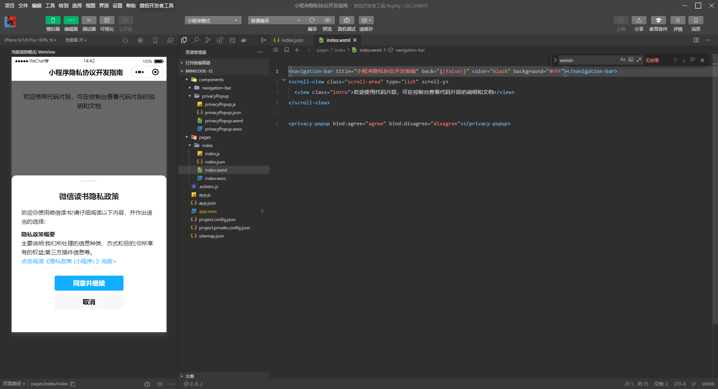718x389 pixels.
Task: Toggle the 编辑器 panel button
Action: coord(71,20)
